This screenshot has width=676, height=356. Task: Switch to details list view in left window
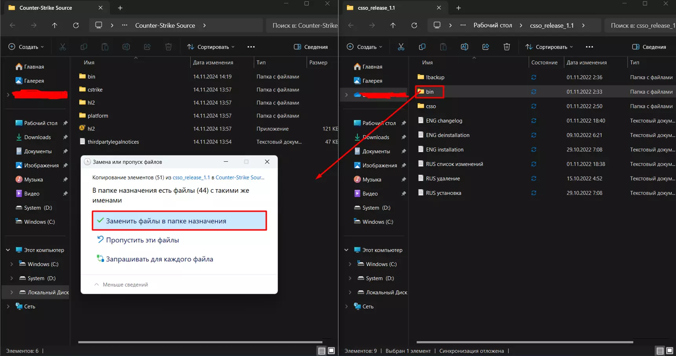point(321,351)
